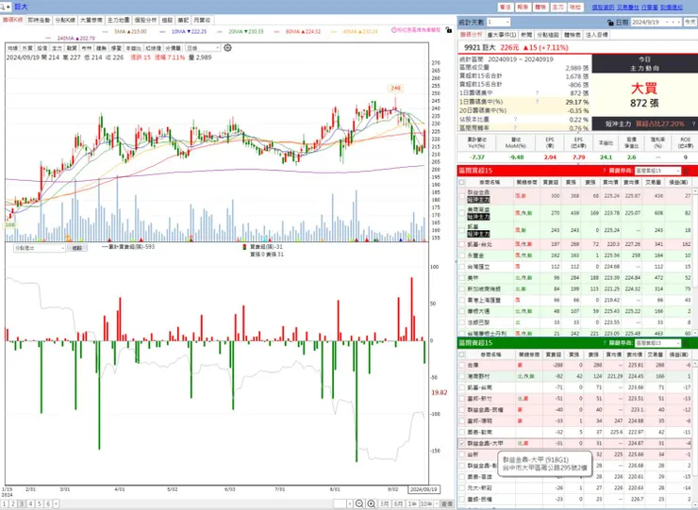Click 細觀 button beside 分點進出
This screenshot has height=510, width=698.
[x=77, y=248]
